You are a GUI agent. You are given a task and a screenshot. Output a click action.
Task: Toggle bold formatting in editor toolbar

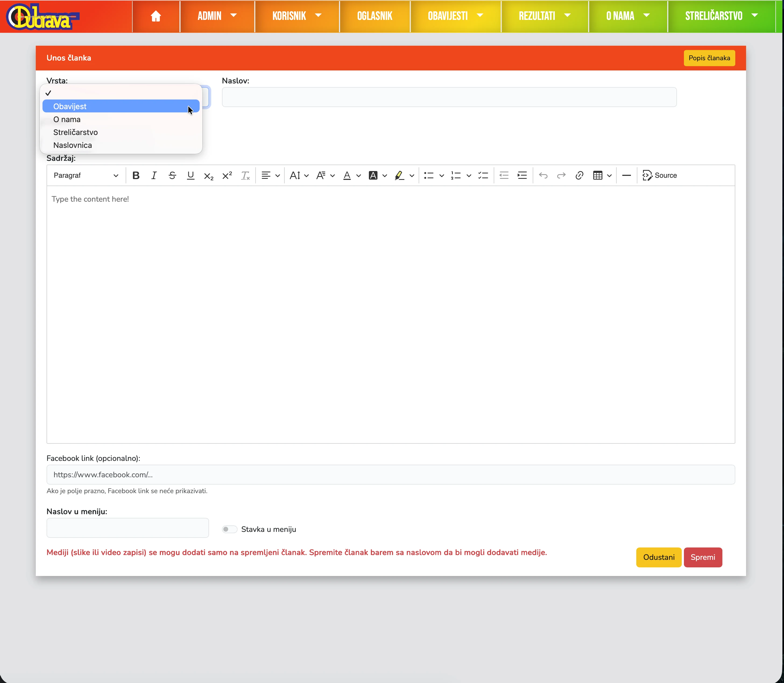[136, 175]
